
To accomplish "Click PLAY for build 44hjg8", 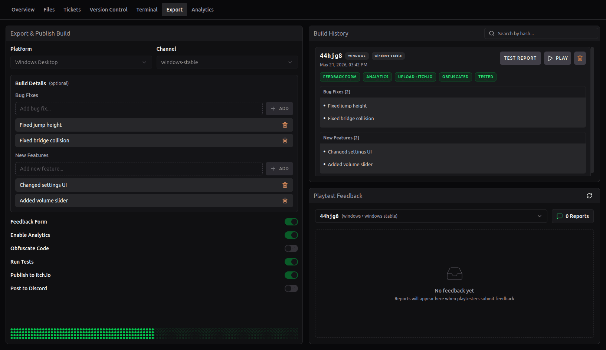I will point(557,58).
